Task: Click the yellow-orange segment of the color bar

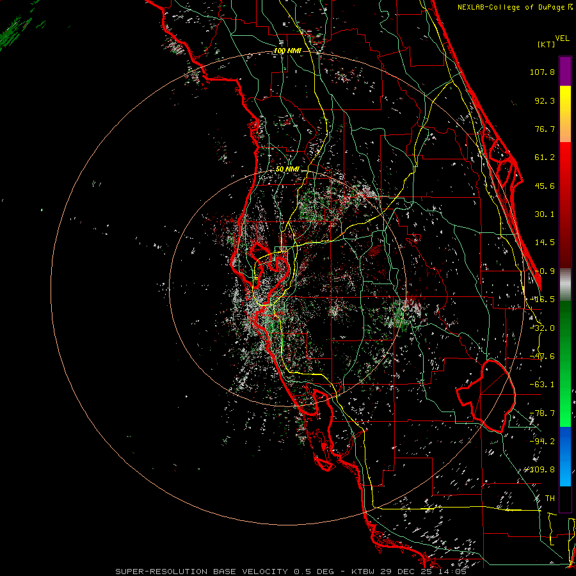Action: [x=565, y=114]
